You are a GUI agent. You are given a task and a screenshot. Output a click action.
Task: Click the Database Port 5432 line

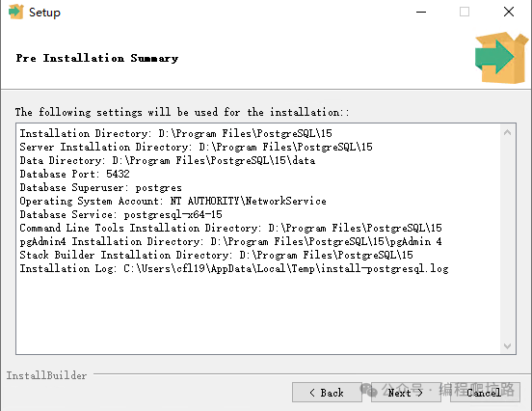(74, 174)
